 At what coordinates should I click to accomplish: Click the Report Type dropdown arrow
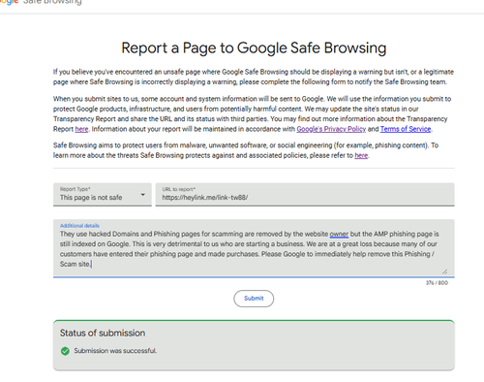[142, 195]
